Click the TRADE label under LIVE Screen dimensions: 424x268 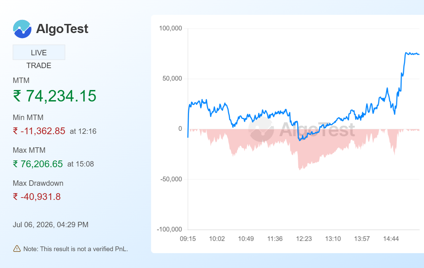click(39, 66)
